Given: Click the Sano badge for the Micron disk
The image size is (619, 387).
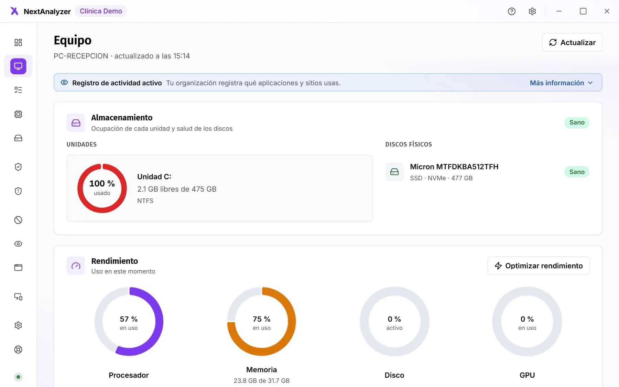Looking at the screenshot, I should tap(577, 172).
